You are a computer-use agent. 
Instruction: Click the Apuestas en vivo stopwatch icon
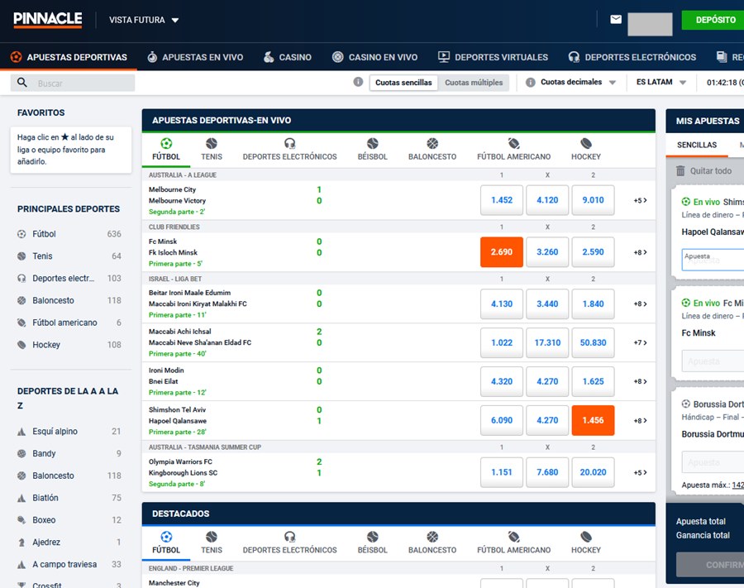[x=152, y=57]
